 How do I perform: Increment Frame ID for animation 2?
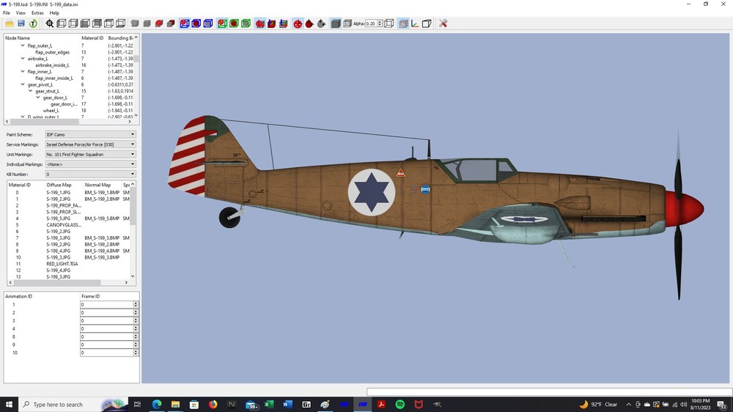coord(136,311)
